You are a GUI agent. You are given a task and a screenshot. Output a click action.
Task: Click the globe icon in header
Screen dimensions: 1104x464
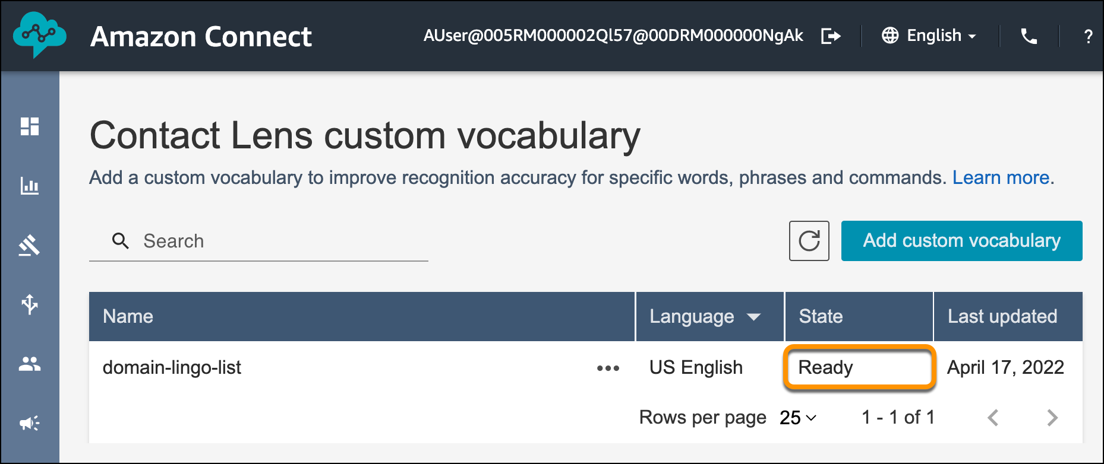[890, 36]
